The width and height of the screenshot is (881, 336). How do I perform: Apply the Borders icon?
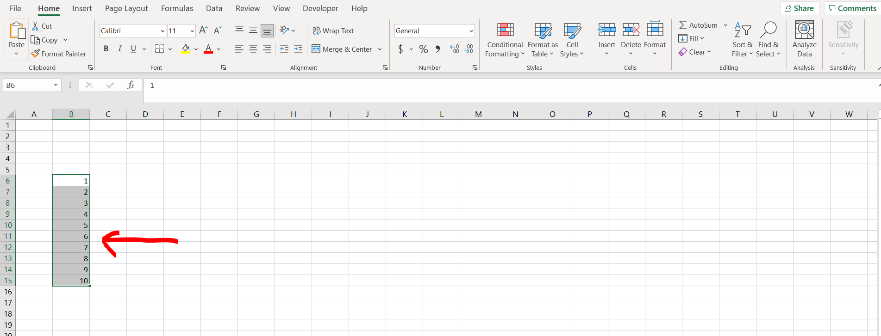(x=159, y=49)
